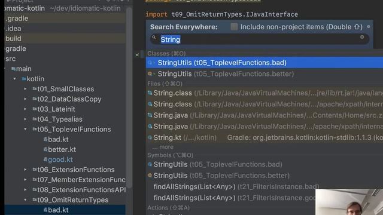Screen dimensions: 383x215
Task: Click the project tree vertical scrollbar
Action: pyautogui.click(x=129, y=97)
